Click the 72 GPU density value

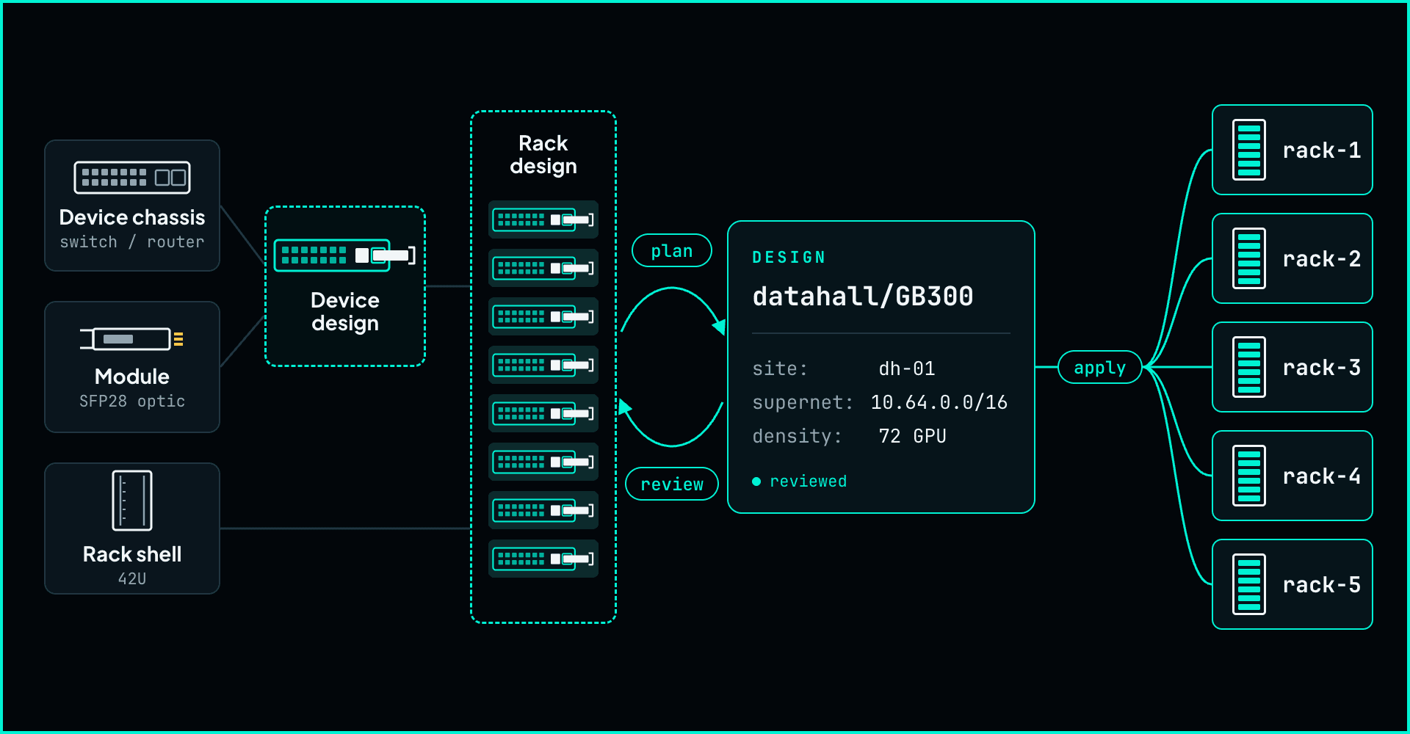912,436
